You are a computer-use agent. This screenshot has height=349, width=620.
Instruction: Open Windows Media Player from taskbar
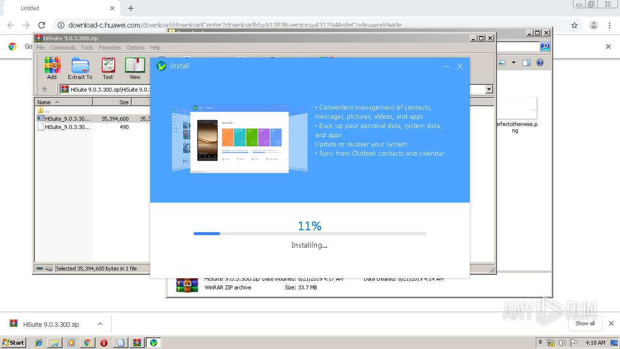pyautogui.click(x=71, y=343)
